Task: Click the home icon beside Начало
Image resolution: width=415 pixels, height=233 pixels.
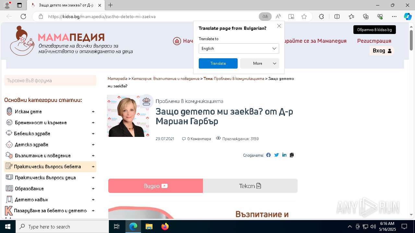Action: (177, 41)
